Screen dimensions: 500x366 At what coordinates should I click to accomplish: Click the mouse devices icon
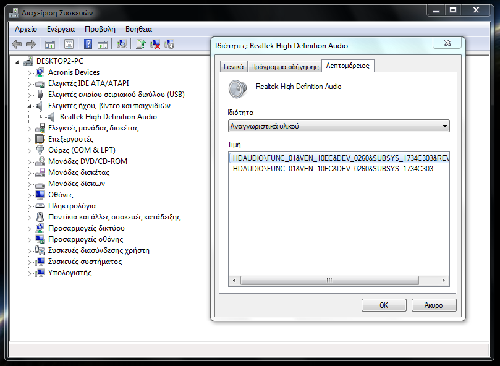[x=40, y=217]
